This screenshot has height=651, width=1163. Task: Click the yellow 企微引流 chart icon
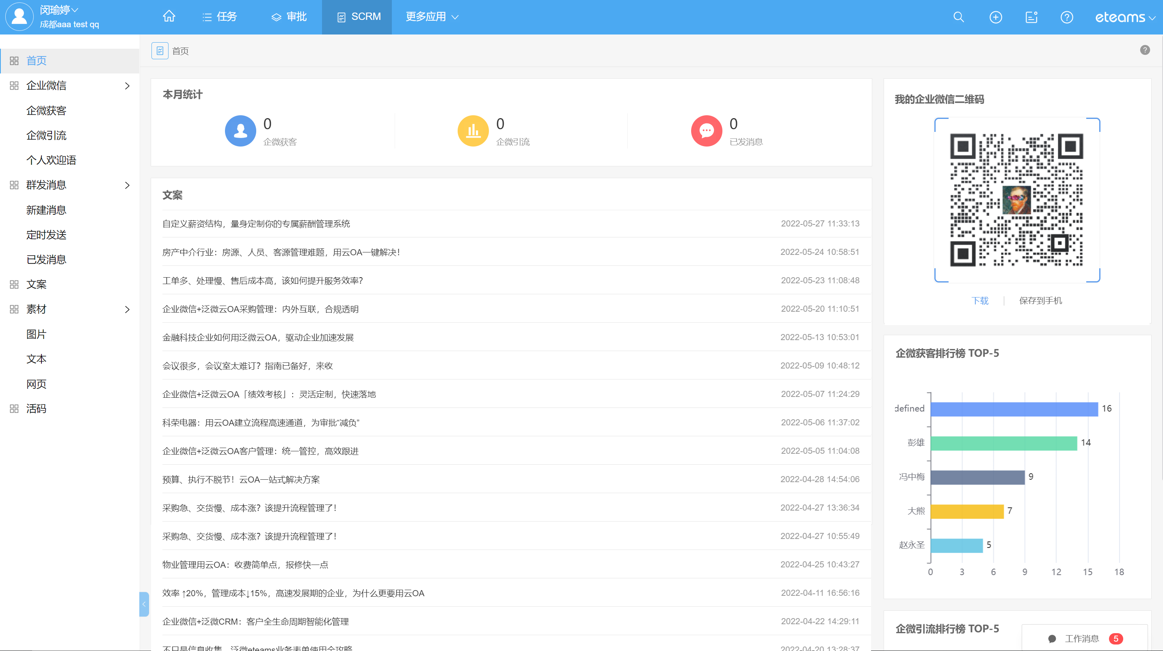(473, 131)
